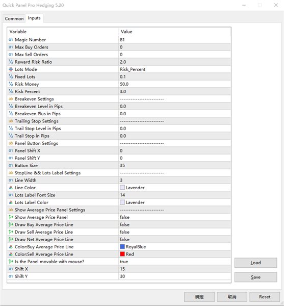Click the fraction icon beside Fixed Lots
The height and width of the screenshot is (306, 284).
tap(11, 76)
